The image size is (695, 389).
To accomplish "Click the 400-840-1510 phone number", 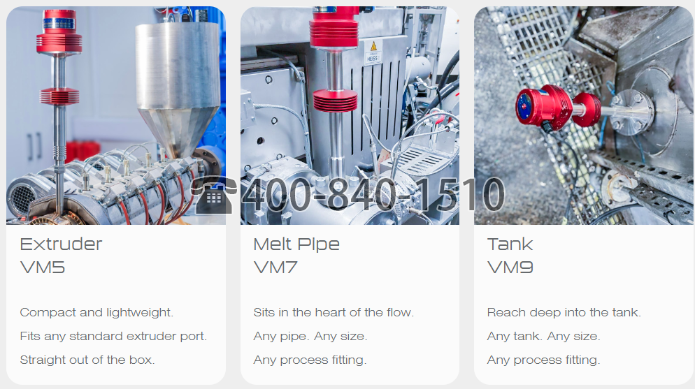I will pyautogui.click(x=373, y=195).
